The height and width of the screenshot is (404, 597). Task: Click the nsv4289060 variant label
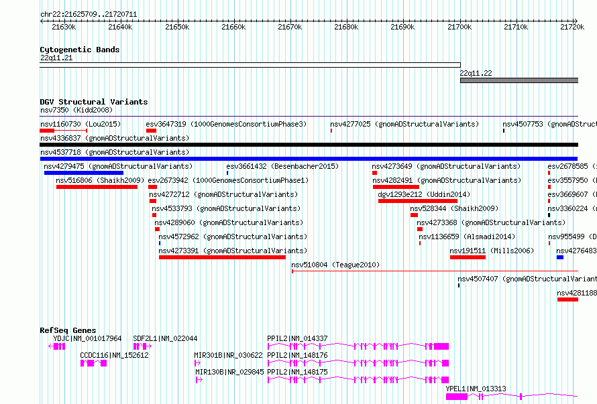pyautogui.click(x=229, y=222)
